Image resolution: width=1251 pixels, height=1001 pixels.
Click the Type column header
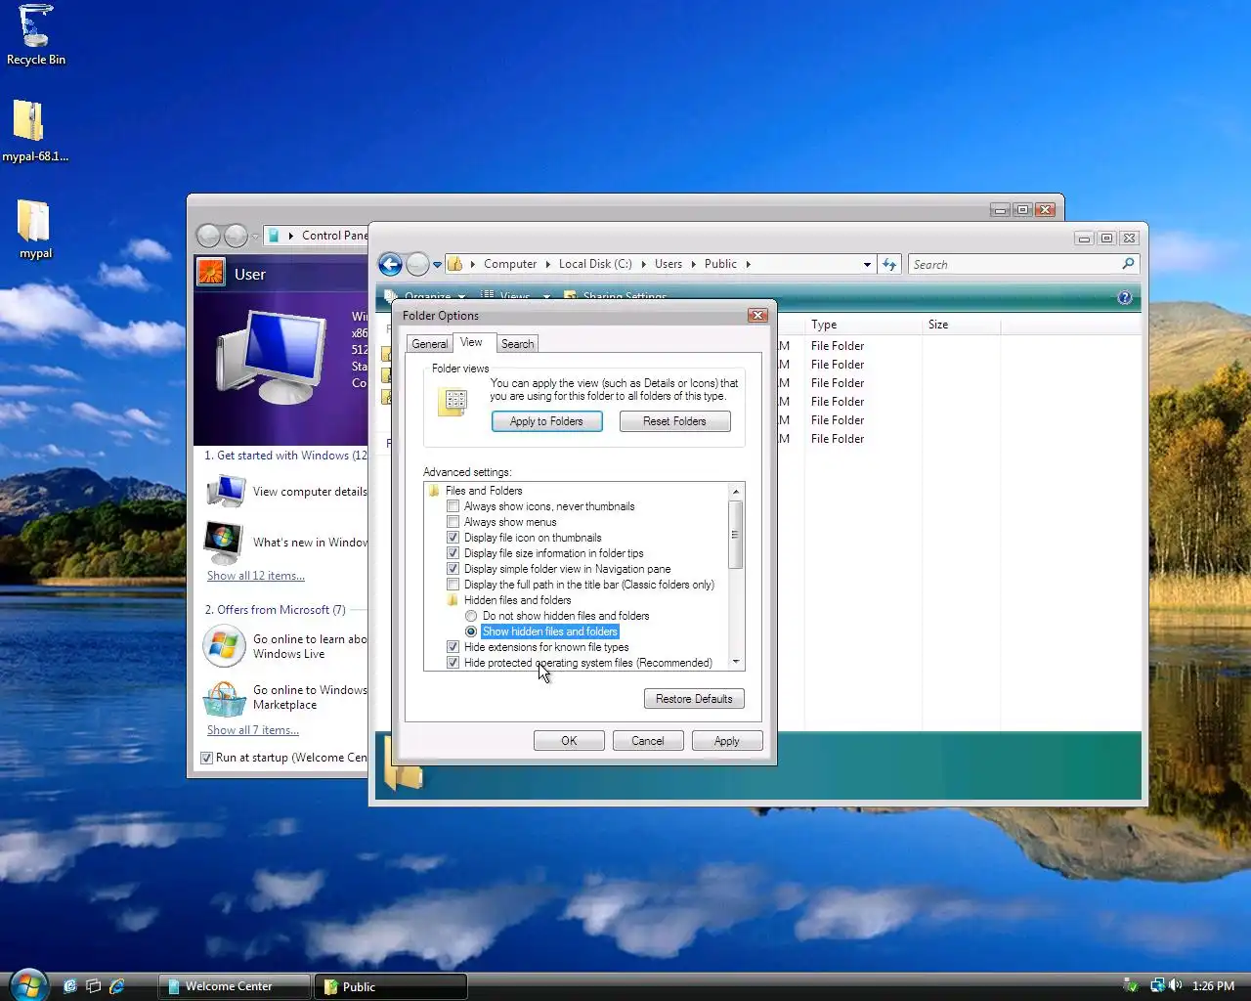tap(864, 325)
